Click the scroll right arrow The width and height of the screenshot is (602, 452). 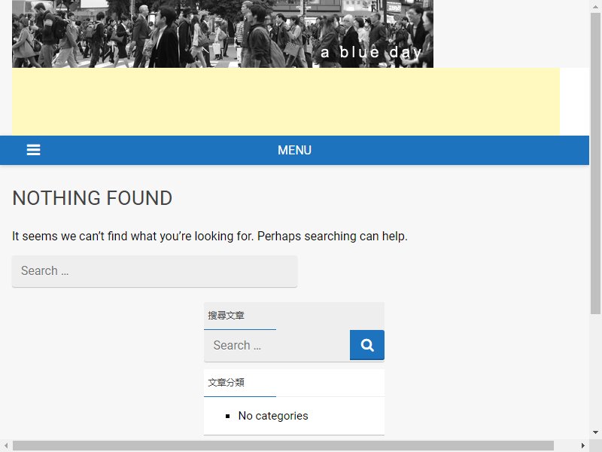(x=582, y=445)
